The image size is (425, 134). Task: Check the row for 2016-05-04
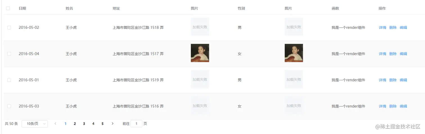(x=9, y=54)
